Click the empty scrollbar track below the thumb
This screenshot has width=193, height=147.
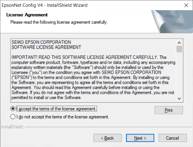[179, 74]
